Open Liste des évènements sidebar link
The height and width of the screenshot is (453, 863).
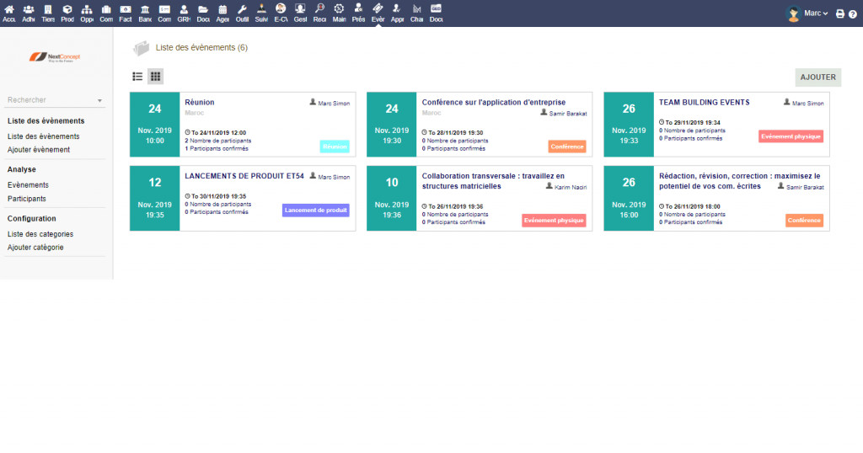coord(44,136)
